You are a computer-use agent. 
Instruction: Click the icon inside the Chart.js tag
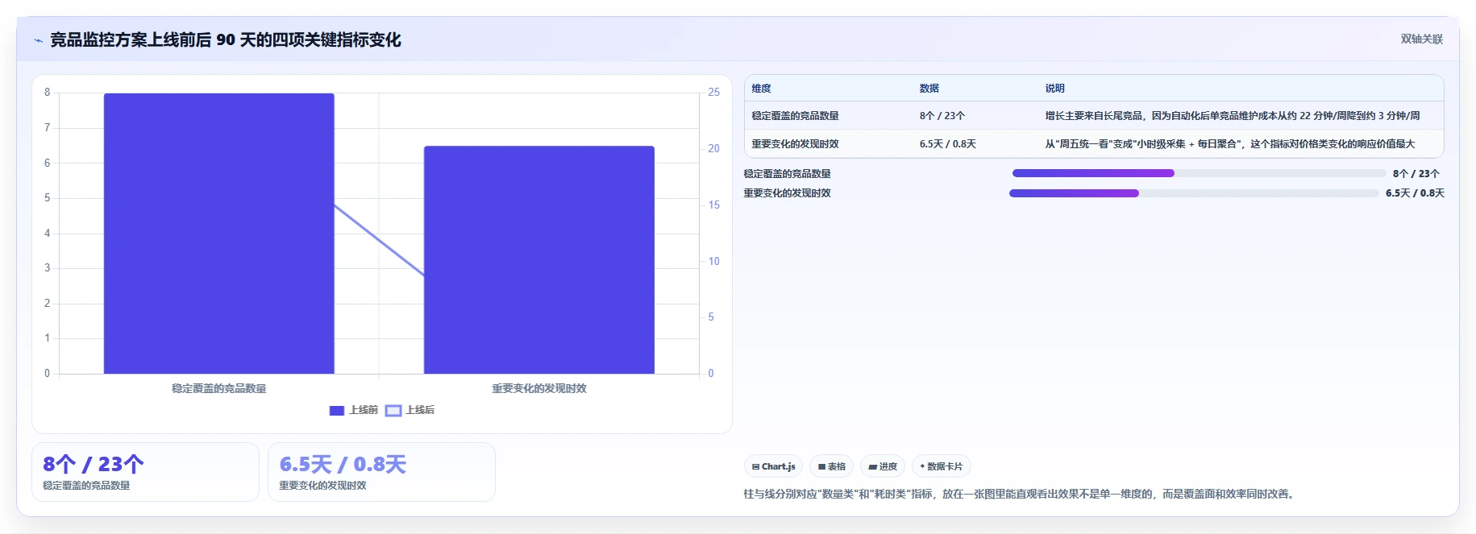755,466
